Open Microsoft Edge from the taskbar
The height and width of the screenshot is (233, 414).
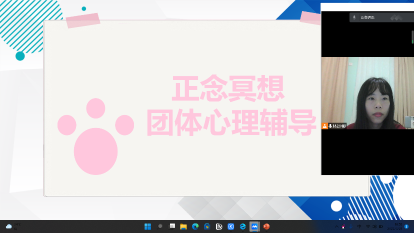click(195, 226)
